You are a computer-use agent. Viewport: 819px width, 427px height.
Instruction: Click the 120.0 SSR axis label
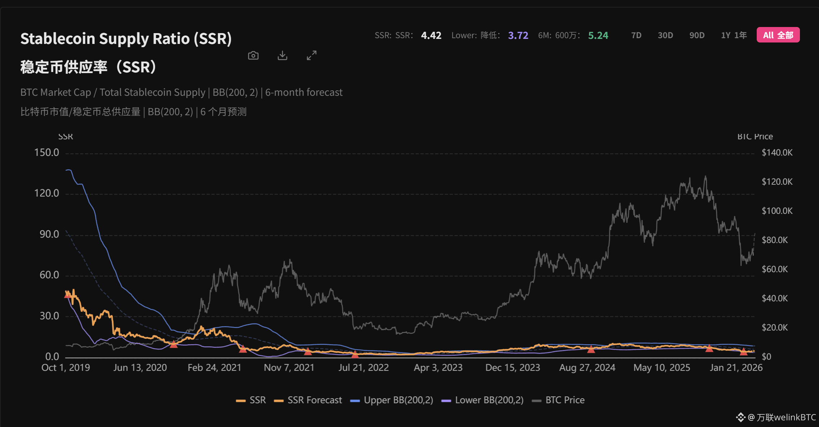(x=46, y=193)
